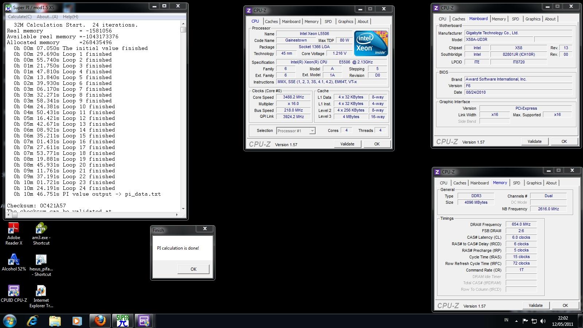The width and height of the screenshot is (583, 328).
Task: Close the Finish dialog
Action: (205, 229)
